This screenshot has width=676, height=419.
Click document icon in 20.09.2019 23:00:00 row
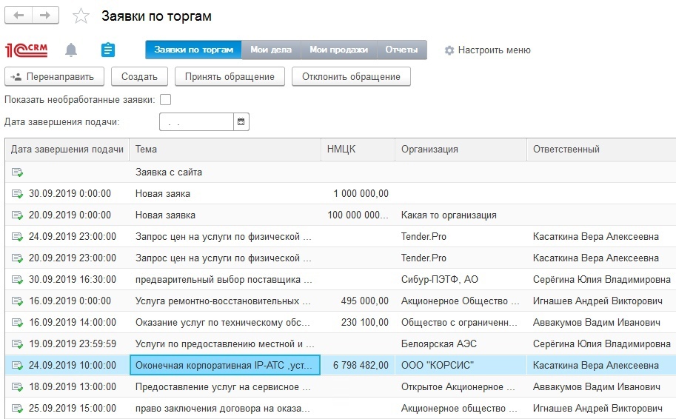tap(17, 258)
